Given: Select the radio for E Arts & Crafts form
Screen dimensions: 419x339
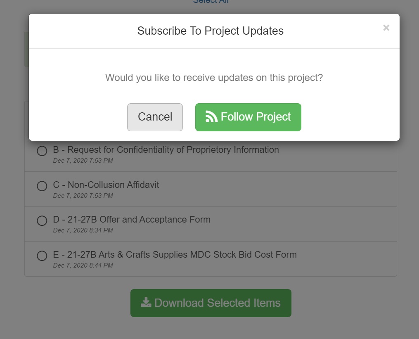Looking at the screenshot, I should 42,256.
